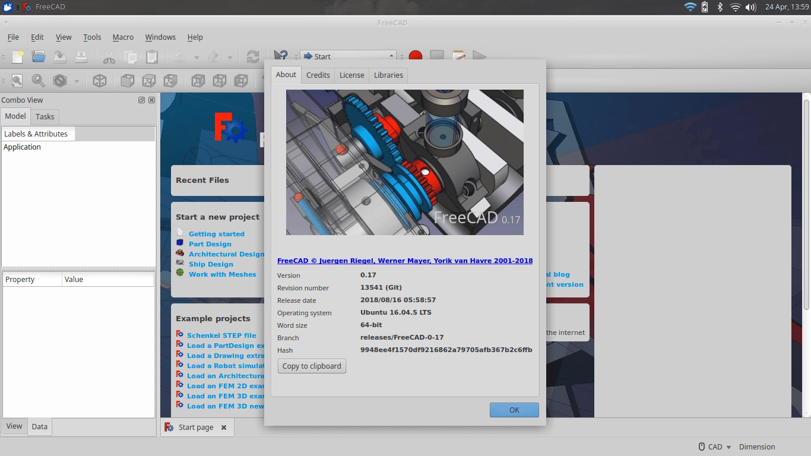Open the Edit menu

[37, 37]
